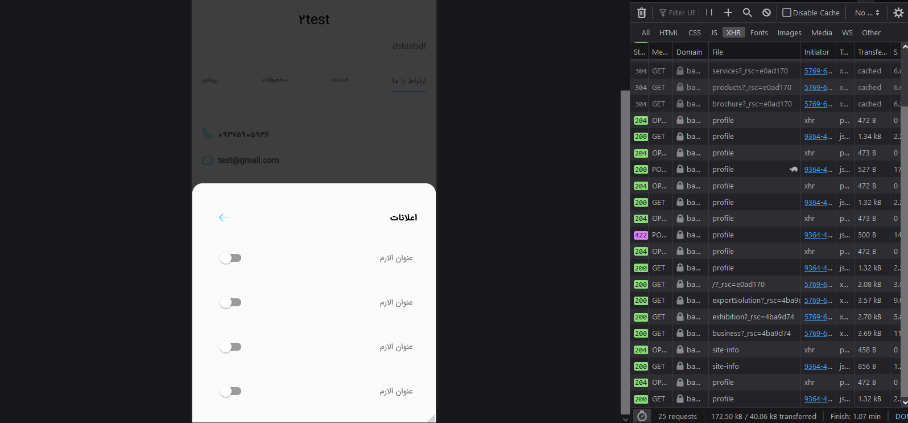Select the profile request with status 422

point(766,235)
